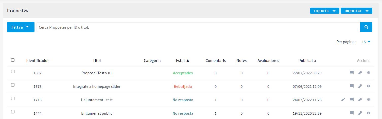The width and height of the screenshot is (382, 119).
Task: Select the checkbox for proposal 1715
Action: click(x=13, y=98)
